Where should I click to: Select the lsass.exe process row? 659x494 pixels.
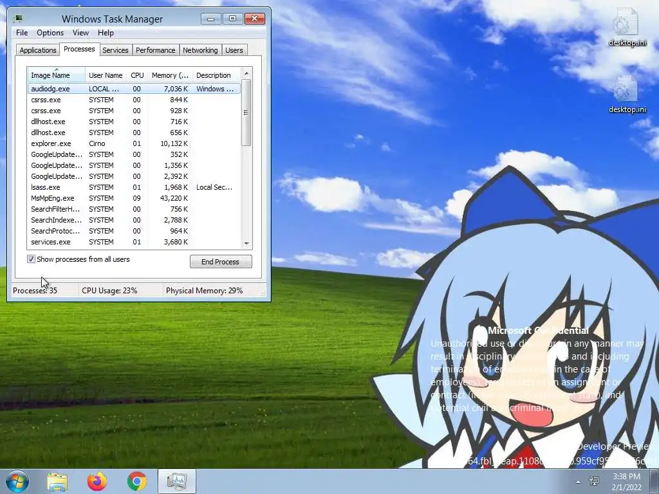tap(134, 187)
